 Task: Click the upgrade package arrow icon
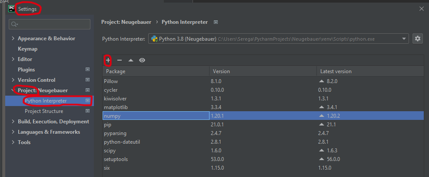coord(130,61)
